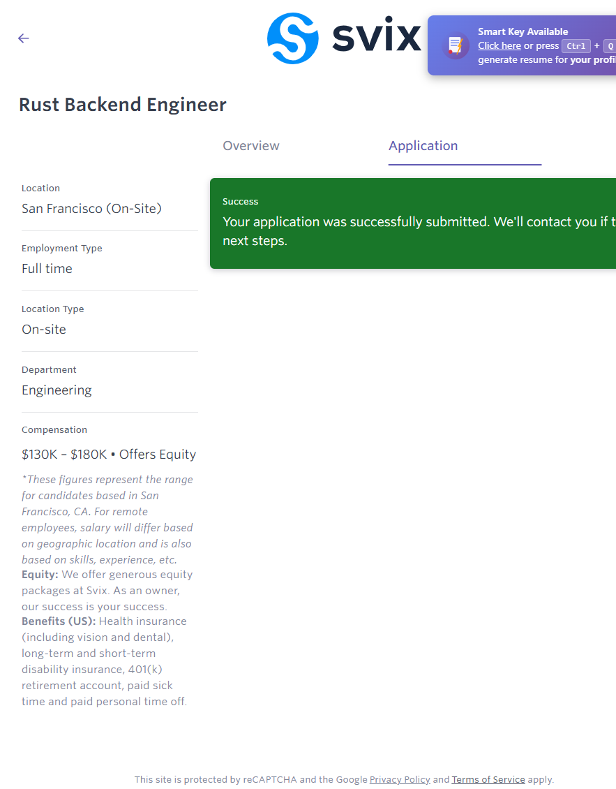Viewport: 616px width, 789px height.
Task: Click the Smart Key resume document icon
Action: pyautogui.click(x=456, y=45)
